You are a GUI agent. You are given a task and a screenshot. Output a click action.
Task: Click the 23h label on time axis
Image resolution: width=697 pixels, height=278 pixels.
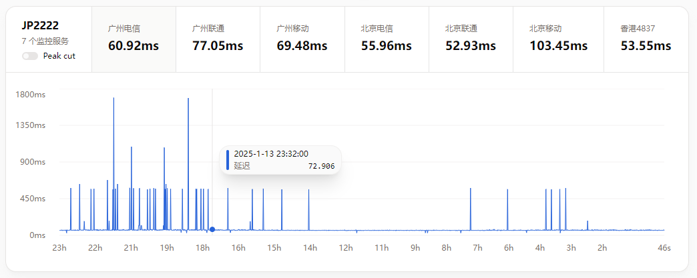59,248
